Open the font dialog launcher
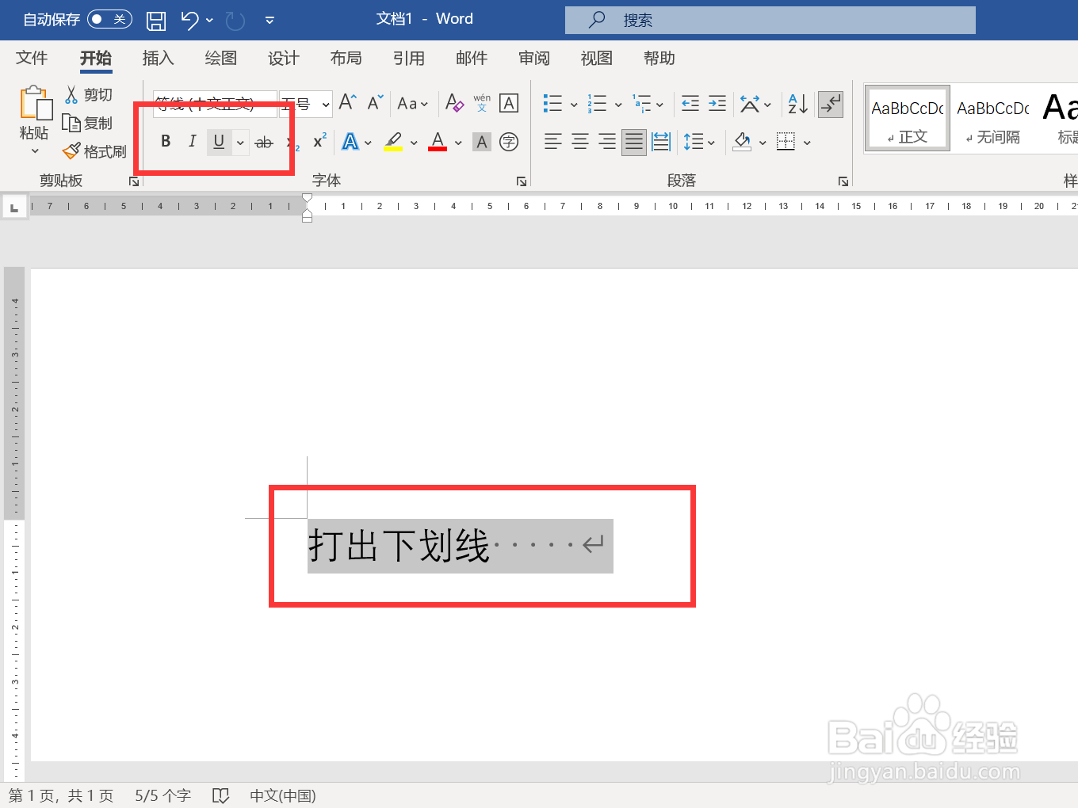Screen dimensions: 1078x808 522,181
